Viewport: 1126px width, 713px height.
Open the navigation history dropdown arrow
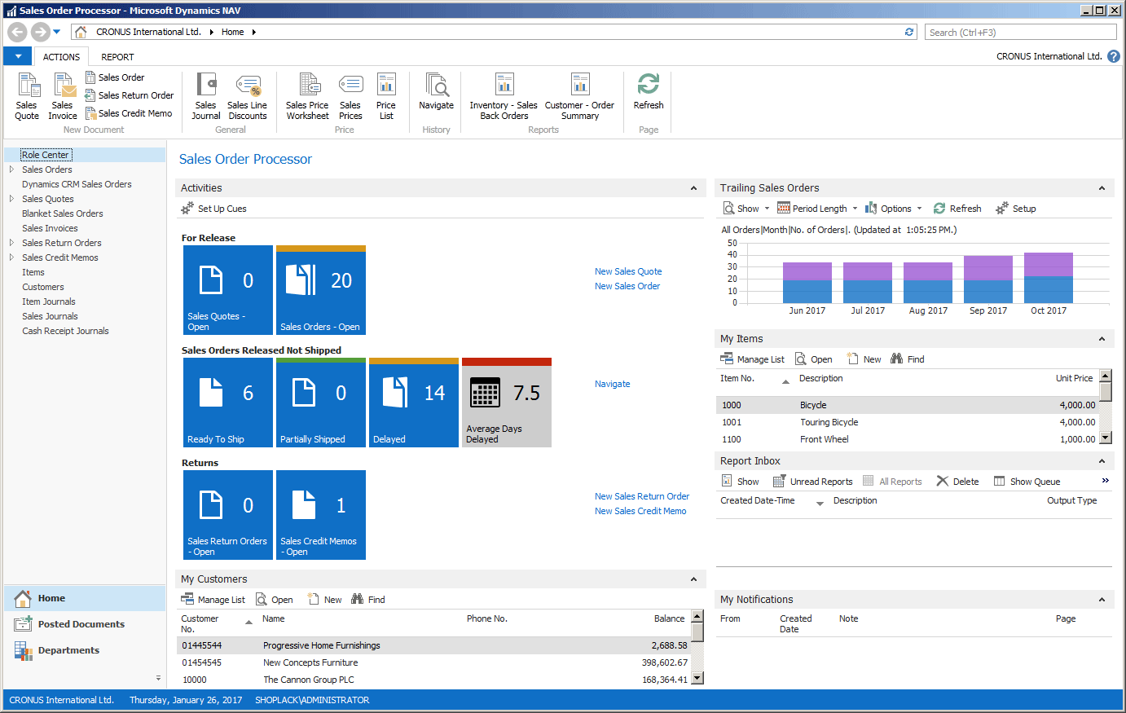tap(57, 32)
